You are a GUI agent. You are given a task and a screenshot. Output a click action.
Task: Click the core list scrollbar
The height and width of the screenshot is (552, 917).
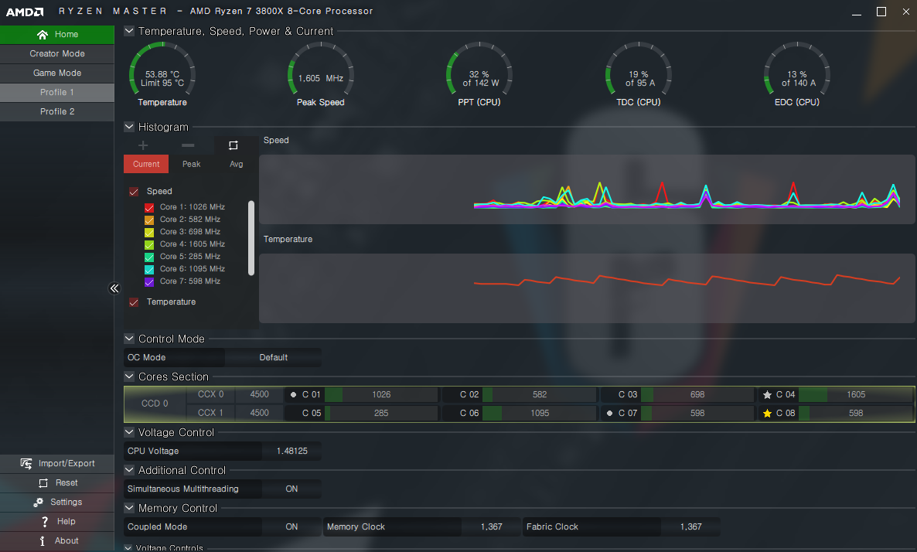coord(251,238)
